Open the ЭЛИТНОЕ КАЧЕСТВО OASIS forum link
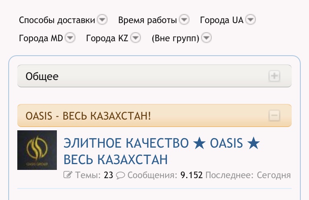This screenshot has width=309, height=200. pos(162,151)
